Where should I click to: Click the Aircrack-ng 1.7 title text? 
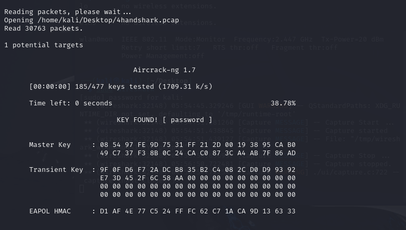(x=164, y=70)
